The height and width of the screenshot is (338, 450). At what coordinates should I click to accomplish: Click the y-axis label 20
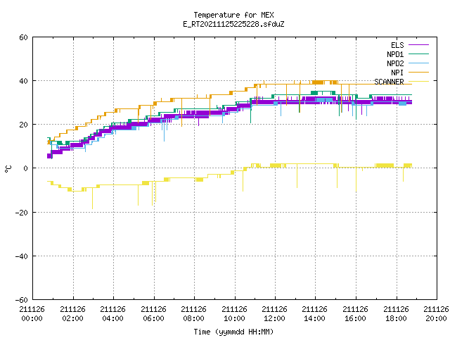(23, 125)
